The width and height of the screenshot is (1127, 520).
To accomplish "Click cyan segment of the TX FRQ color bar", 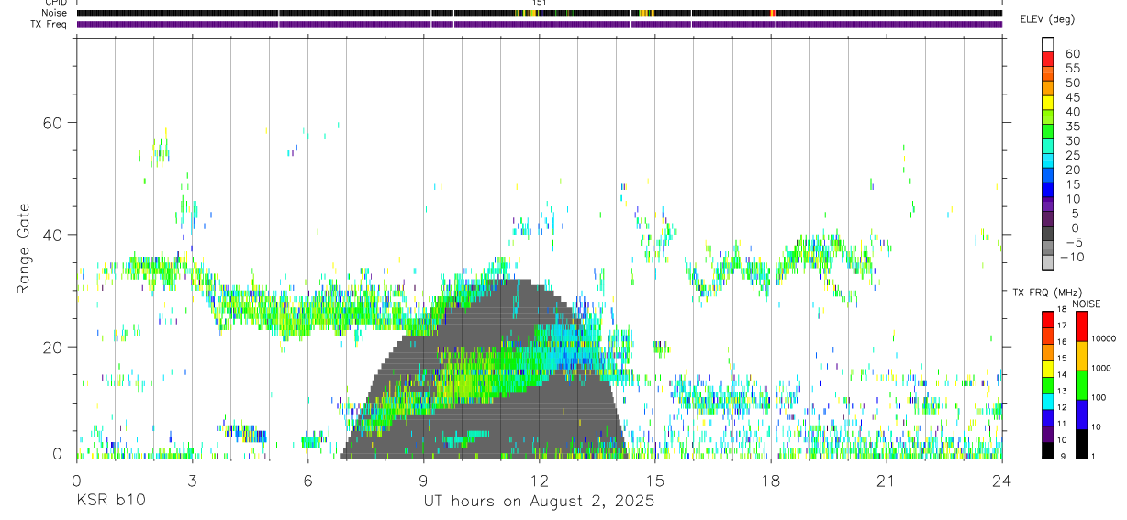I will point(1048,400).
